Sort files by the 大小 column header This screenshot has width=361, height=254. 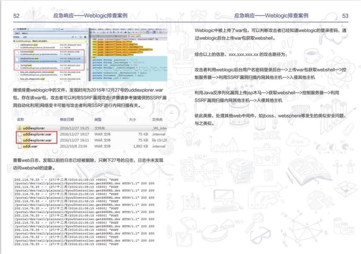click(132, 120)
